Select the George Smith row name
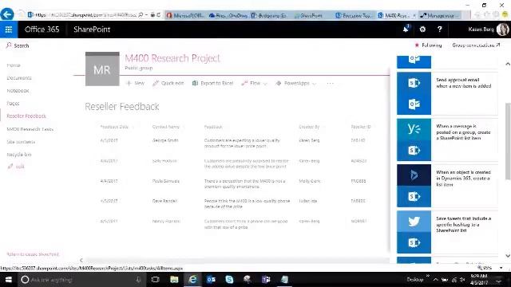This screenshot has height=287, width=511. click(165, 140)
